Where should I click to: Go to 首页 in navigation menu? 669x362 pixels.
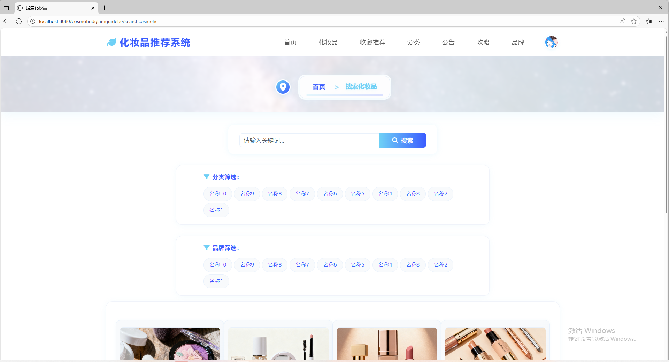coord(290,42)
